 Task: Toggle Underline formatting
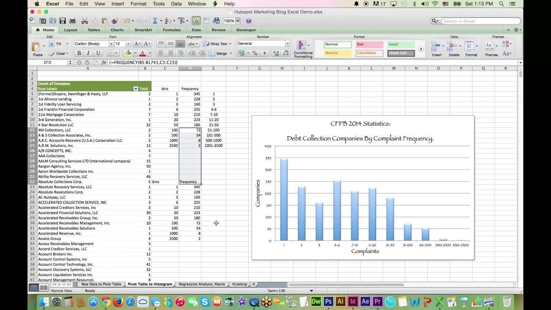point(98,53)
